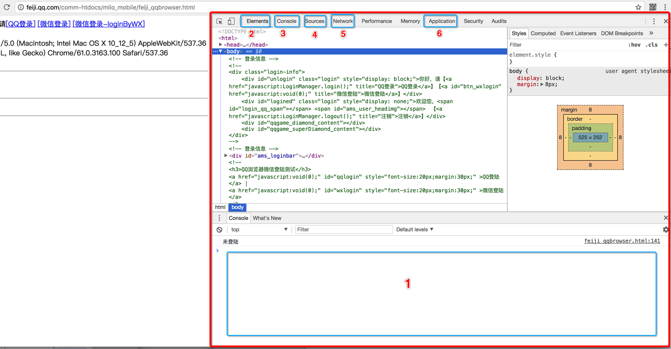This screenshot has height=349, width=671.
Task: Activate the inspect element picker icon
Action: coord(220,21)
